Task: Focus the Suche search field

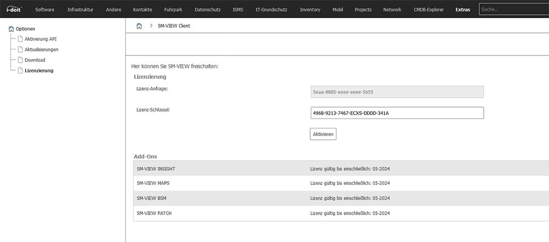Action: click(514, 9)
